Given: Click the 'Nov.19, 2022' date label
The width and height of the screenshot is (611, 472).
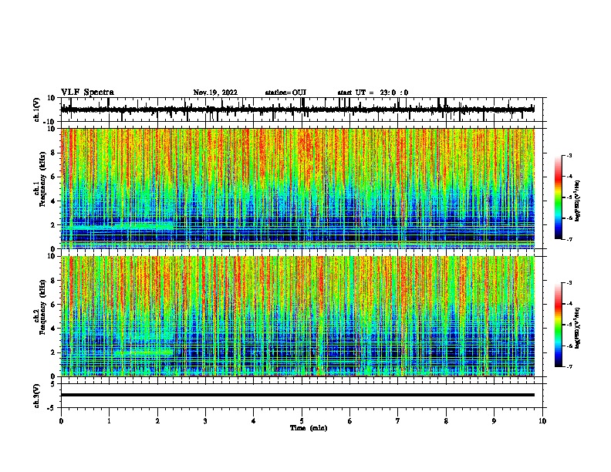Looking at the screenshot, I should pos(215,93).
